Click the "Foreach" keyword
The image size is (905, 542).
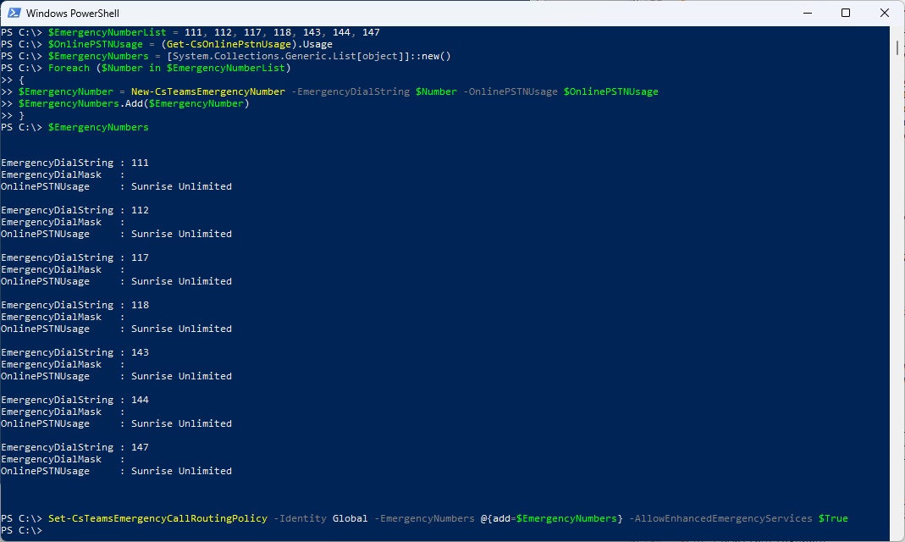pos(69,68)
